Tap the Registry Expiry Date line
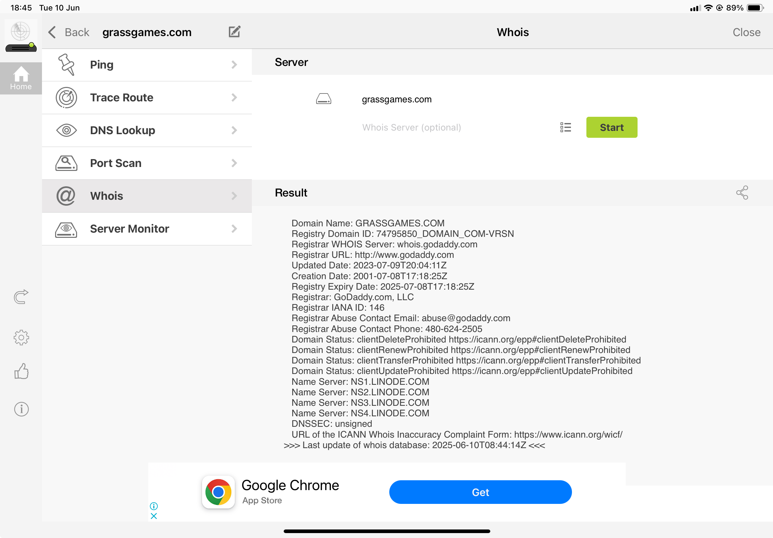 point(383,286)
